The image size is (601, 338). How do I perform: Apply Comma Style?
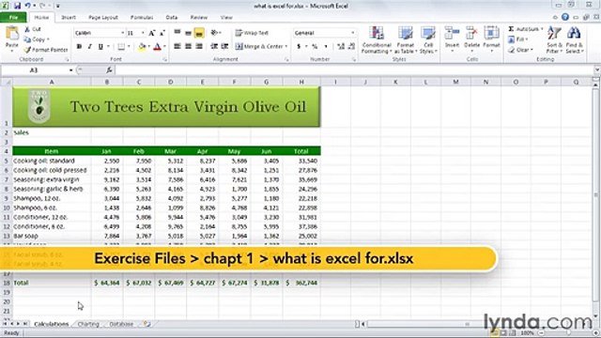tap(326, 46)
